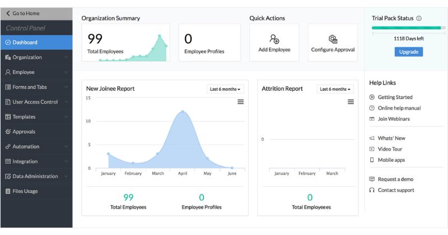Expand the Templates section chevron
The image size is (448, 235).
click(x=66, y=116)
